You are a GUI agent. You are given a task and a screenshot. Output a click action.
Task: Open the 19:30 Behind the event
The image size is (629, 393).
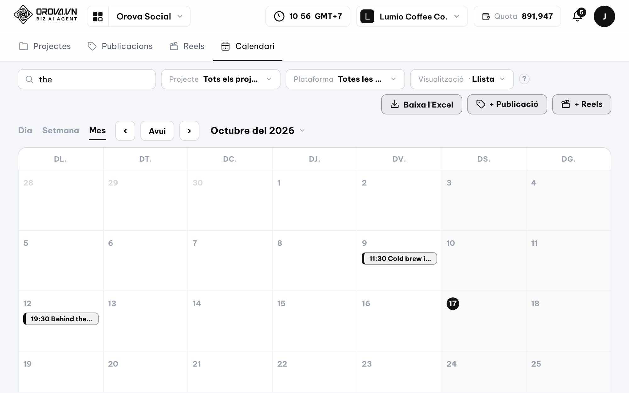61,319
